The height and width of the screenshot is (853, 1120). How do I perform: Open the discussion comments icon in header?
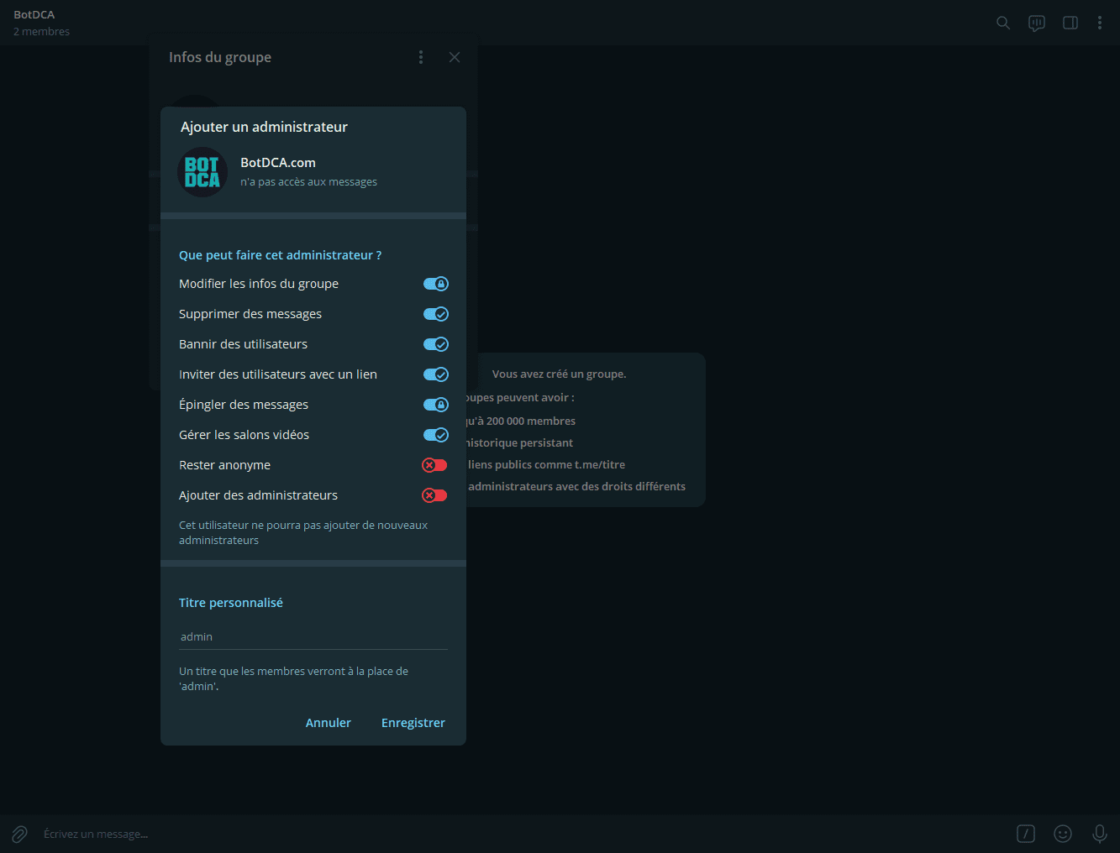(x=1037, y=23)
